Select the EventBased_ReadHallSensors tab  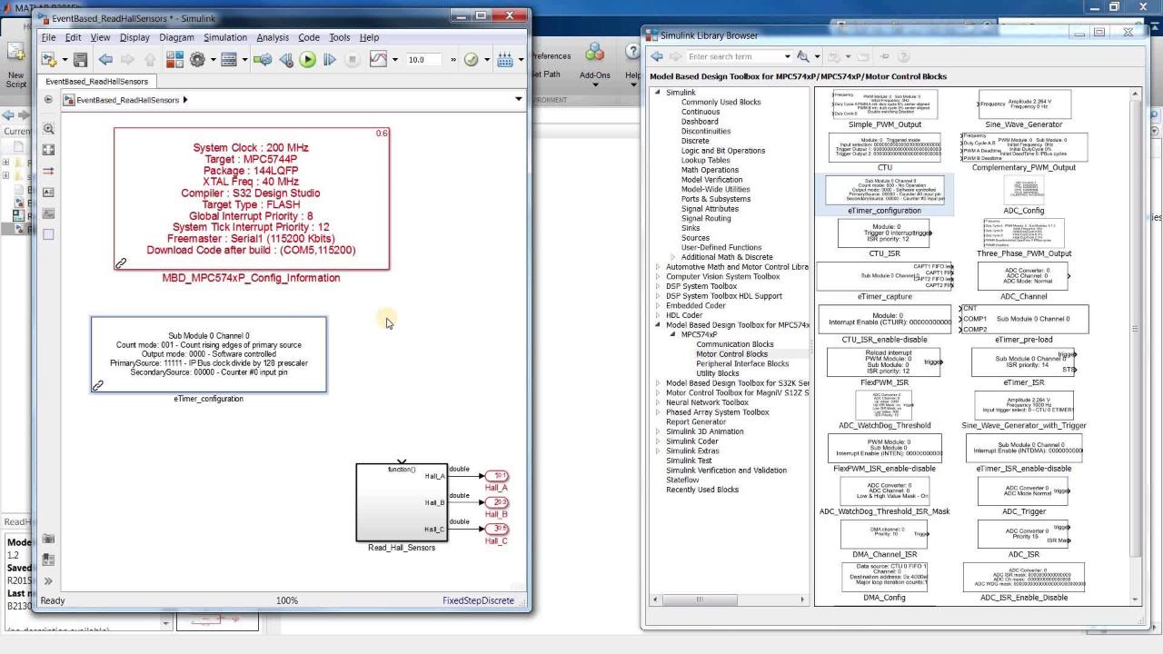click(96, 82)
